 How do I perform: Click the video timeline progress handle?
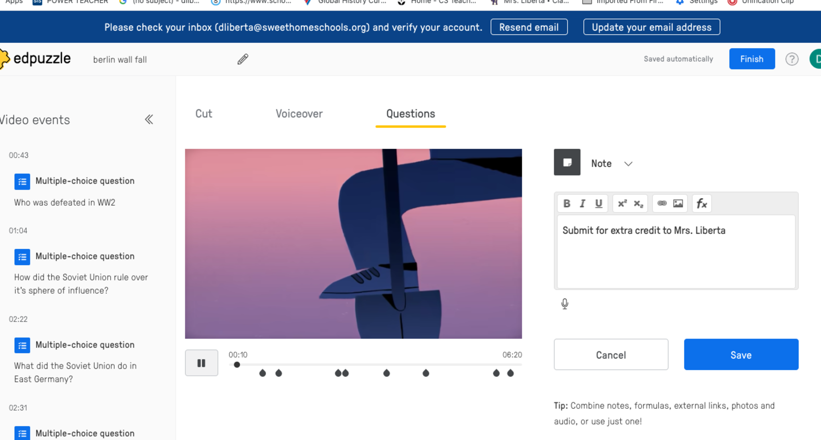[x=237, y=365]
